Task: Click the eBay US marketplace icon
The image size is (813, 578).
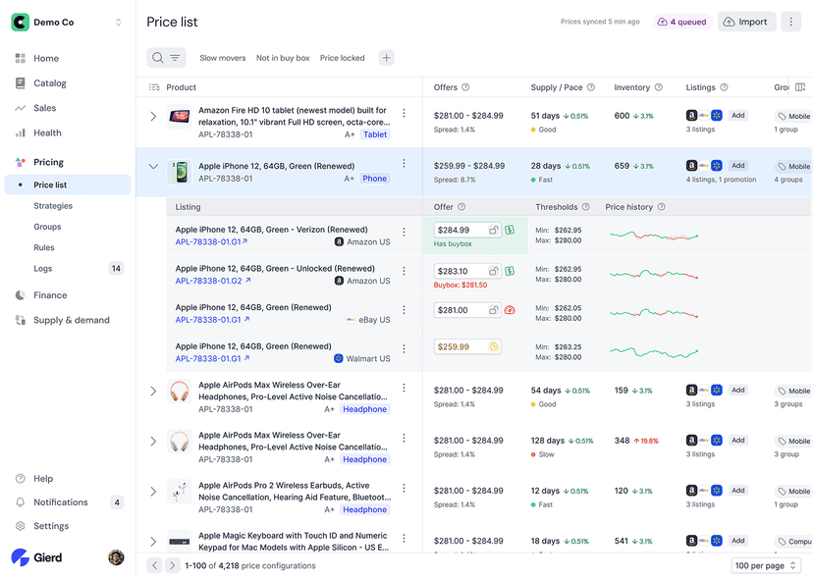Action: [x=351, y=318]
